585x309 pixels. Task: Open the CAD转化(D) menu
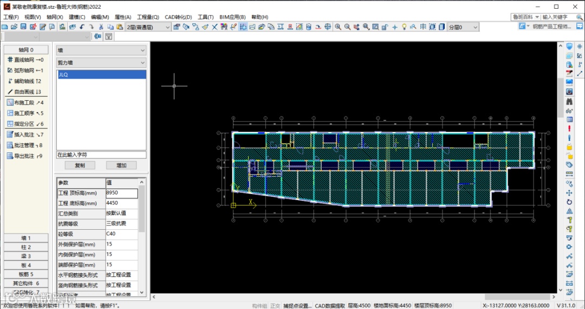tap(178, 17)
